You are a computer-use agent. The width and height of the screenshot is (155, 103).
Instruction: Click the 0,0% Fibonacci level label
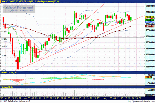tap(4, 70)
